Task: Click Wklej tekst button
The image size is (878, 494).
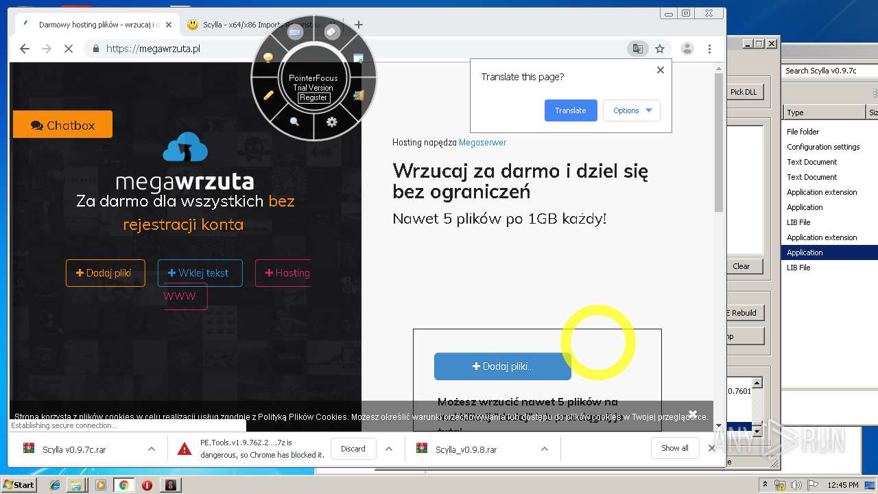Action: (x=200, y=273)
